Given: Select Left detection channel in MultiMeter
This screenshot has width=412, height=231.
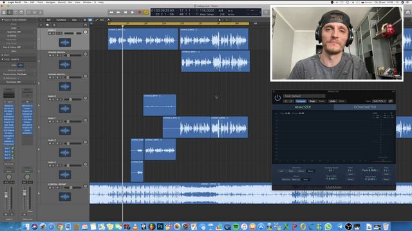Looking at the screenshot, I should (281, 171).
